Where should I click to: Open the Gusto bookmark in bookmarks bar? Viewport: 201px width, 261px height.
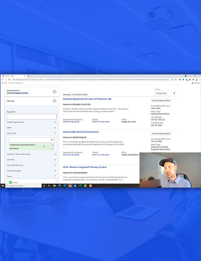16,83
